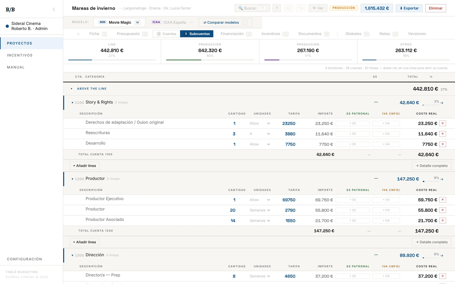
Task: Delete the Derechos de adaptación line
Action: (x=443, y=123)
